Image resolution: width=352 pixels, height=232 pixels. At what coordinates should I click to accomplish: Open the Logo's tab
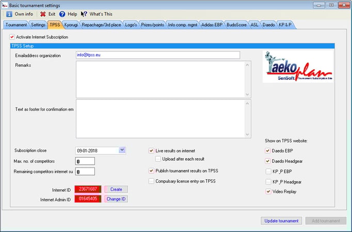point(131,25)
